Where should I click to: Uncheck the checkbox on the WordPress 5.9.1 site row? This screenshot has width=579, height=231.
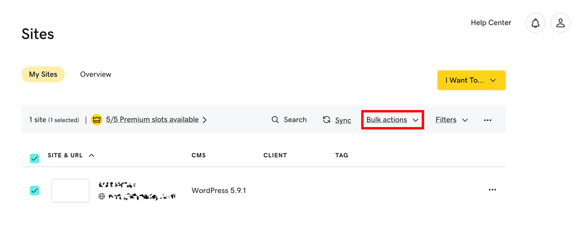pyautogui.click(x=34, y=190)
